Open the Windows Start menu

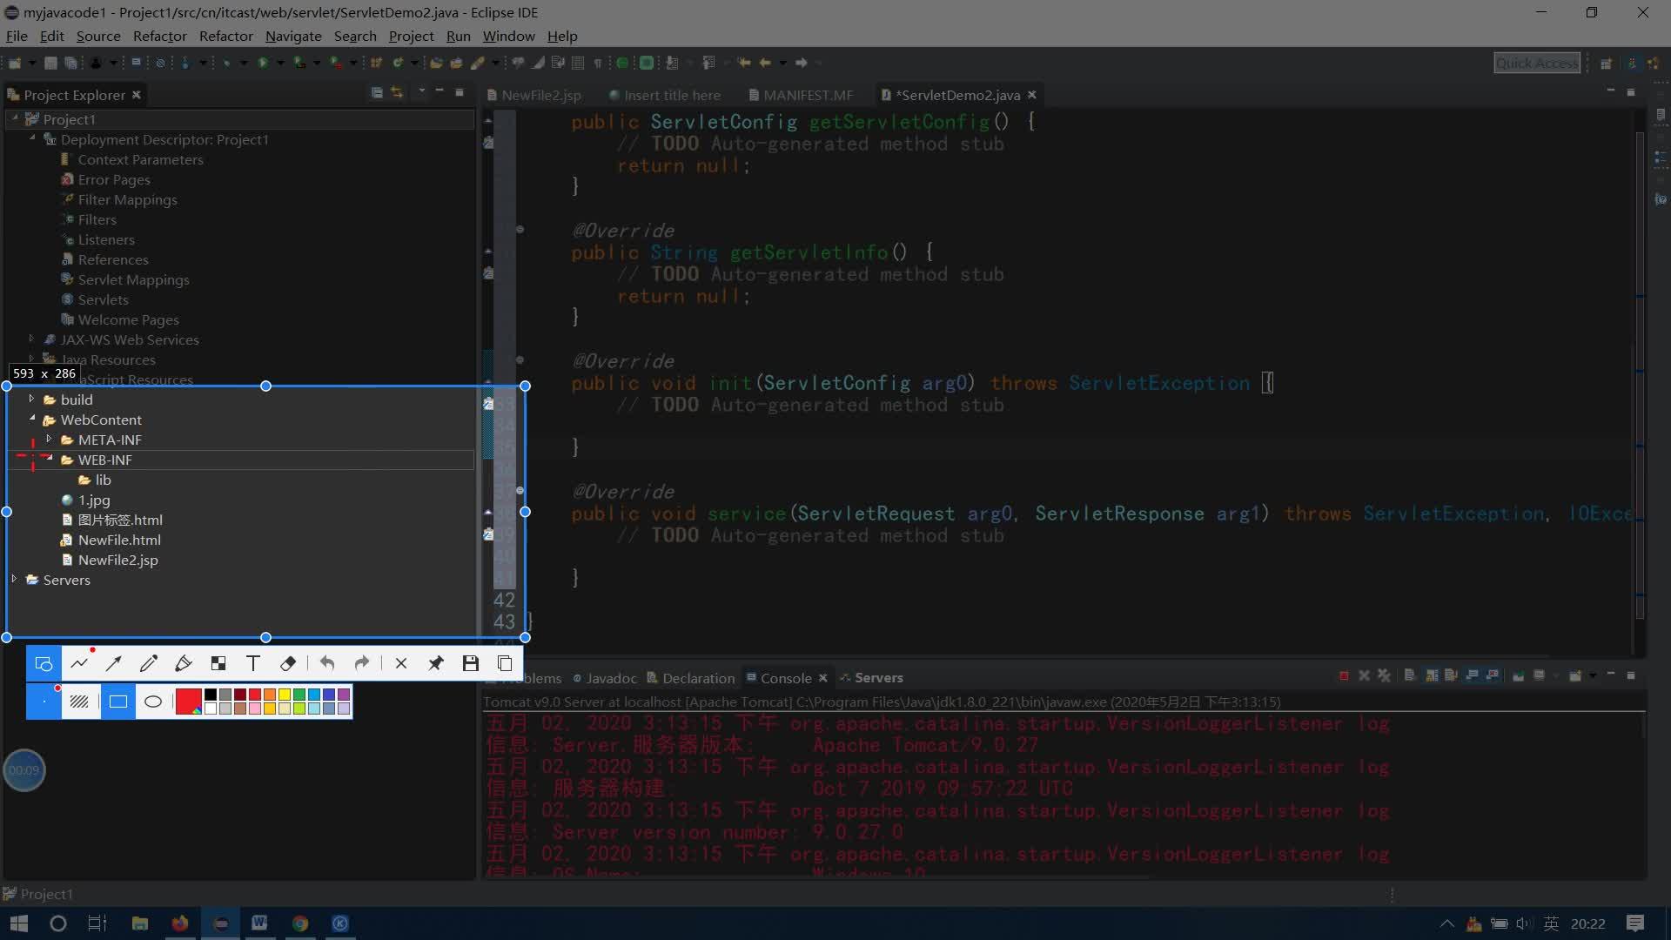18,923
